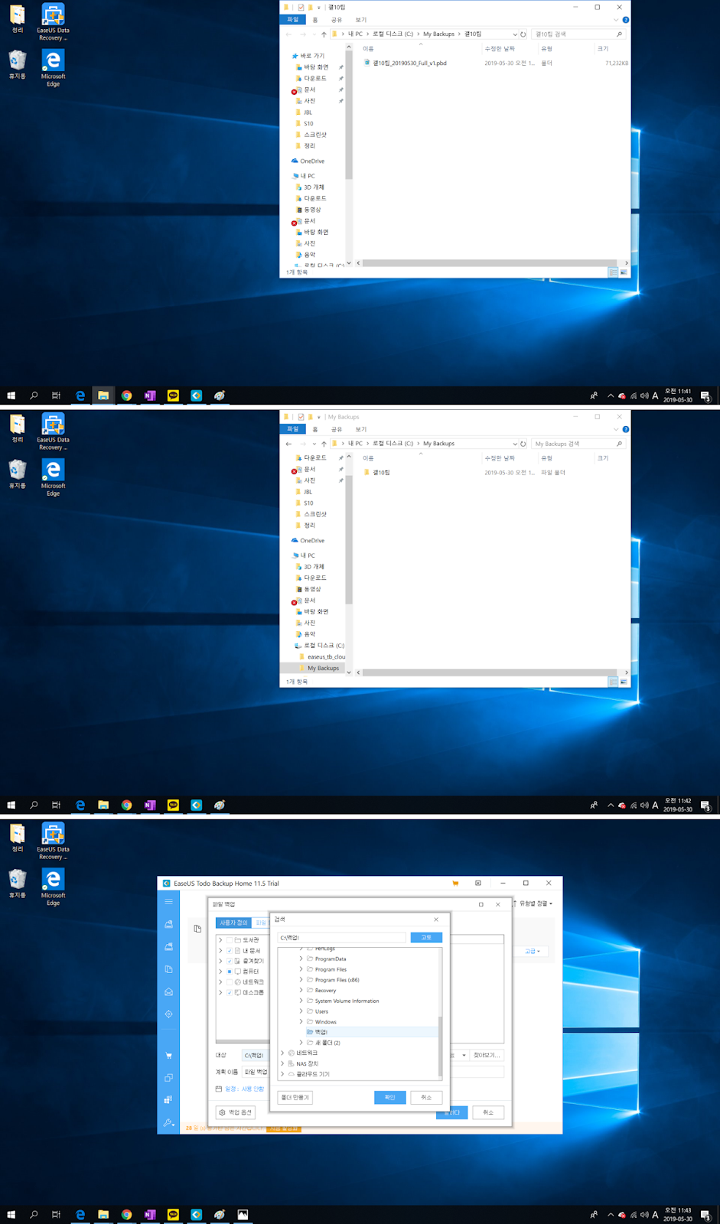Image resolution: width=720 pixels, height=1224 pixels.
Task: Click the back arrow in the My Backups Explorer window
Action: [x=288, y=444]
